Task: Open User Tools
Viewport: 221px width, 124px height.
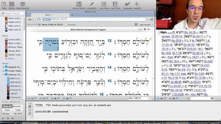Action: point(116,6)
